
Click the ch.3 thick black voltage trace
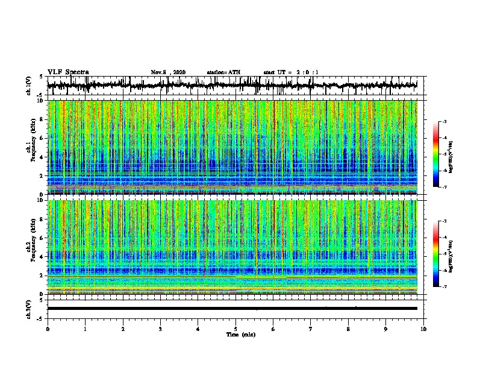(x=232, y=309)
